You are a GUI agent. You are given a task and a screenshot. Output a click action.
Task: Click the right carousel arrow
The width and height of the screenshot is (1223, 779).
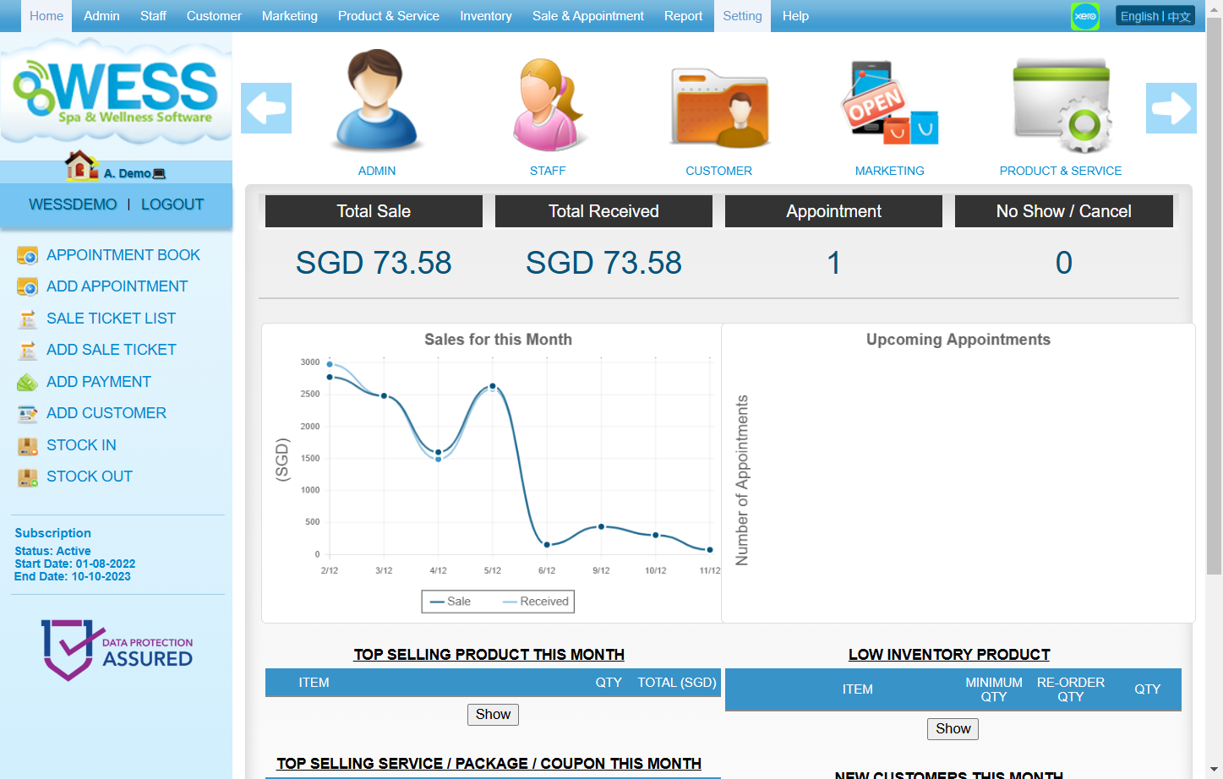click(1171, 108)
